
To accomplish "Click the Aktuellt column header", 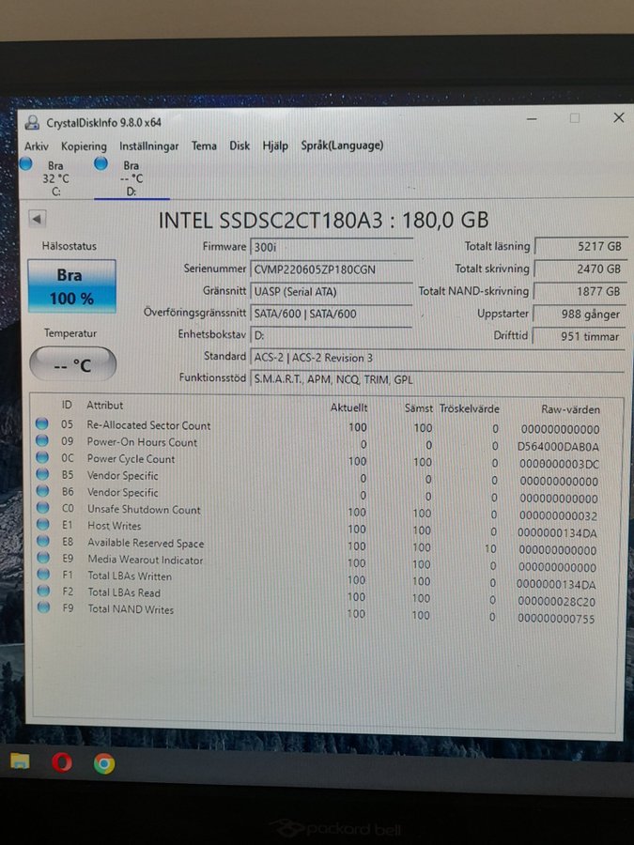I will (x=348, y=408).
